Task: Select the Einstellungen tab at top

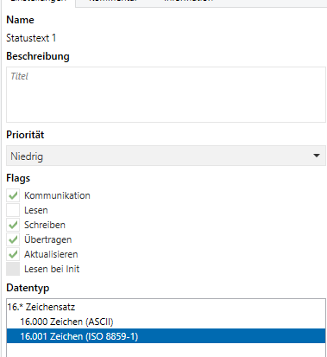Action: (x=38, y=1)
